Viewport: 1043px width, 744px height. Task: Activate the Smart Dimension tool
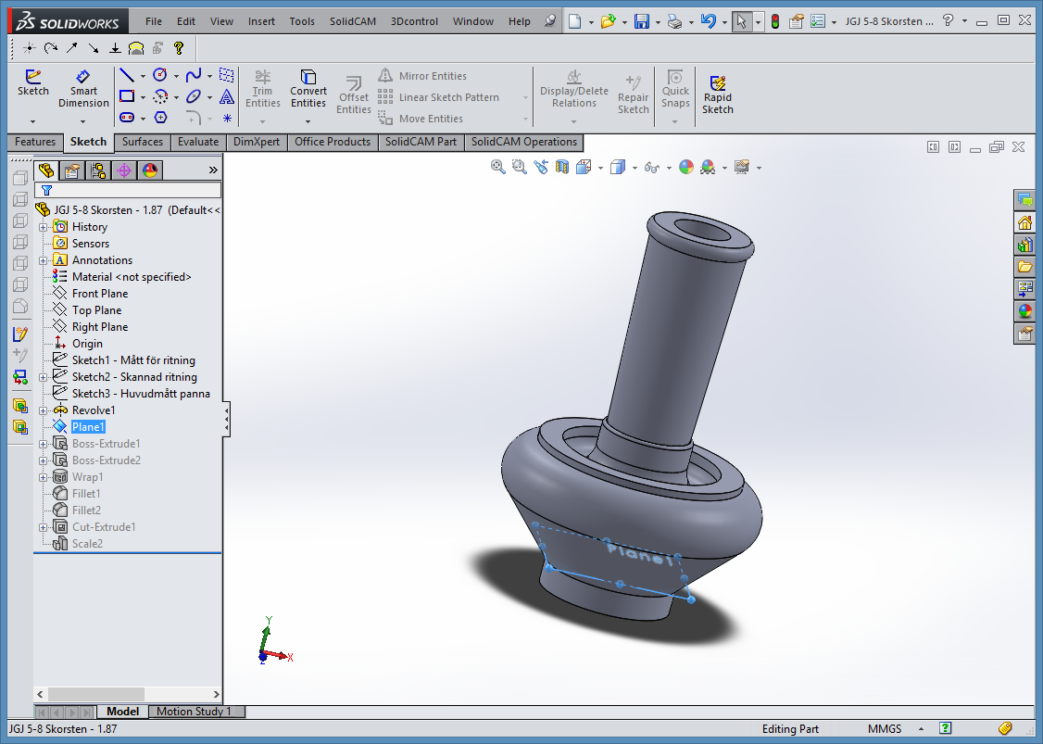pyautogui.click(x=83, y=89)
